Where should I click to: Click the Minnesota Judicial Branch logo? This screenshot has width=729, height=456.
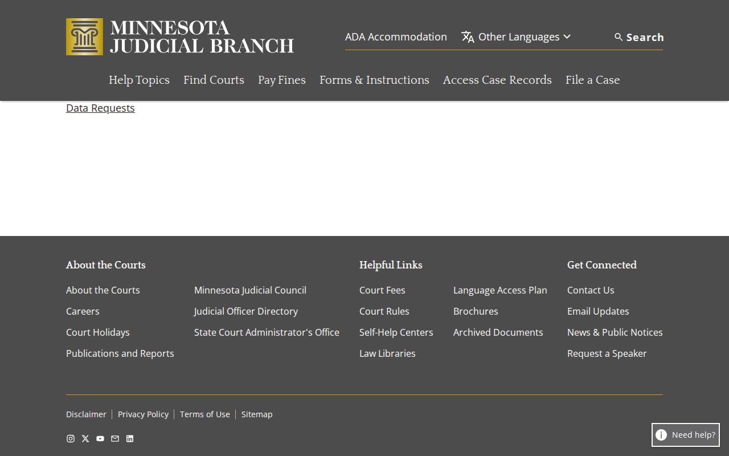(180, 37)
